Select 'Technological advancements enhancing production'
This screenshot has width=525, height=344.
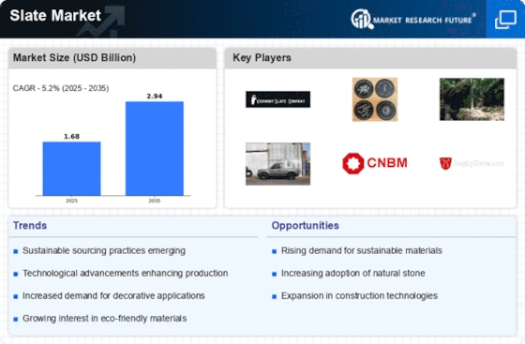[126, 273]
